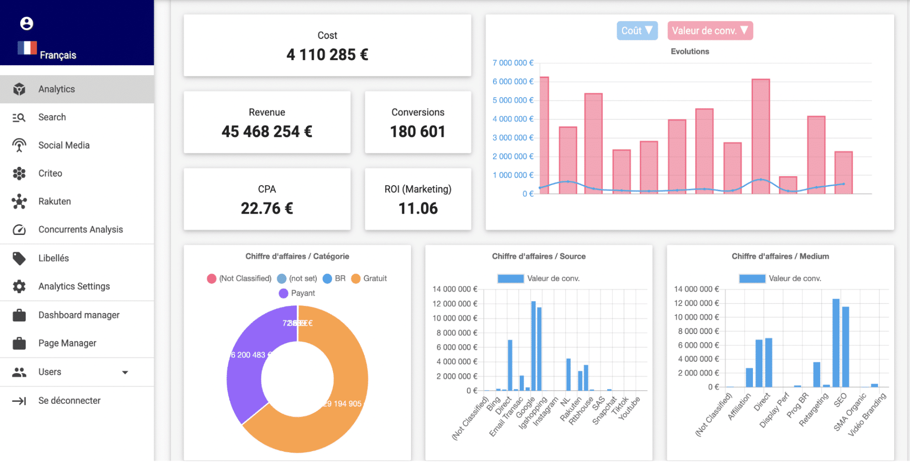Click the Analytics cube icon in sidebar
Screen dimensions: 910x462
pyautogui.click(x=19, y=89)
